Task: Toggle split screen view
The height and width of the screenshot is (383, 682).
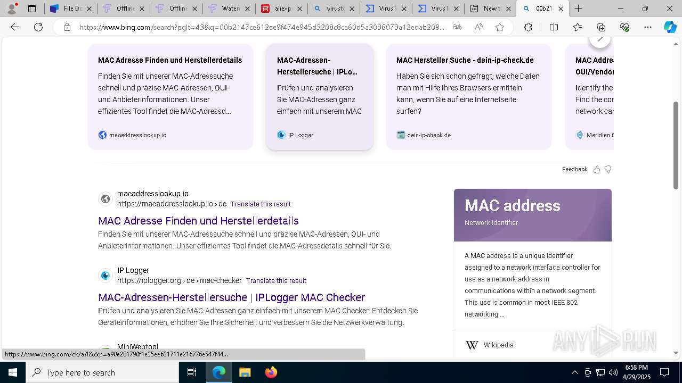Action: click(554, 27)
